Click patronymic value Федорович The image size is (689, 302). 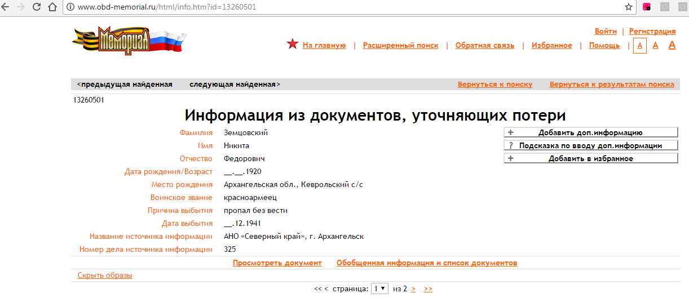point(244,159)
